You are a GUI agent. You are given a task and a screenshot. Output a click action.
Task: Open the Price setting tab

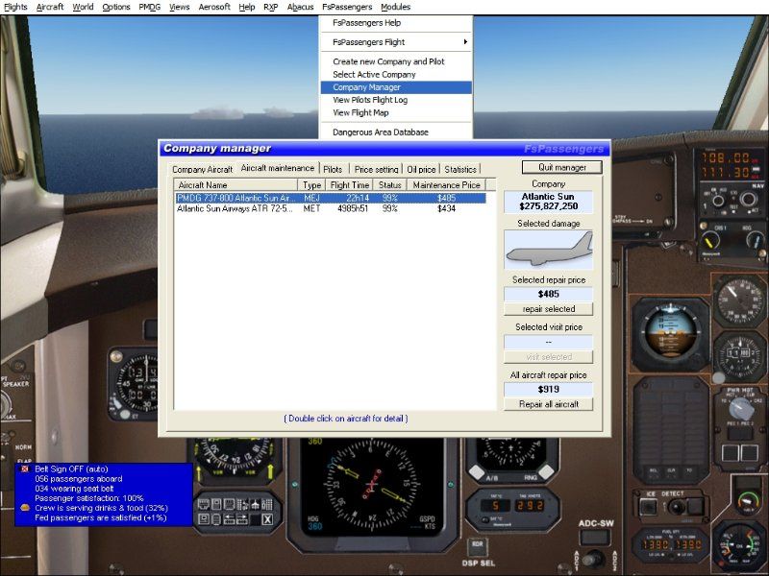tap(376, 170)
